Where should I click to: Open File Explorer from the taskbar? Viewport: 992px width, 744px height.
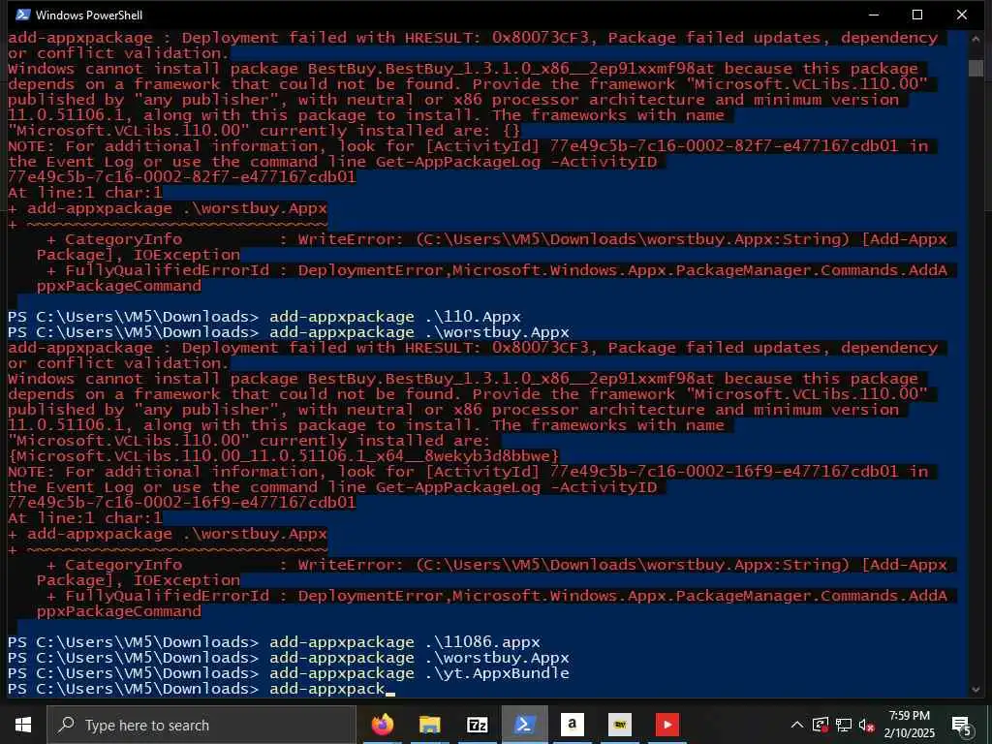click(429, 725)
